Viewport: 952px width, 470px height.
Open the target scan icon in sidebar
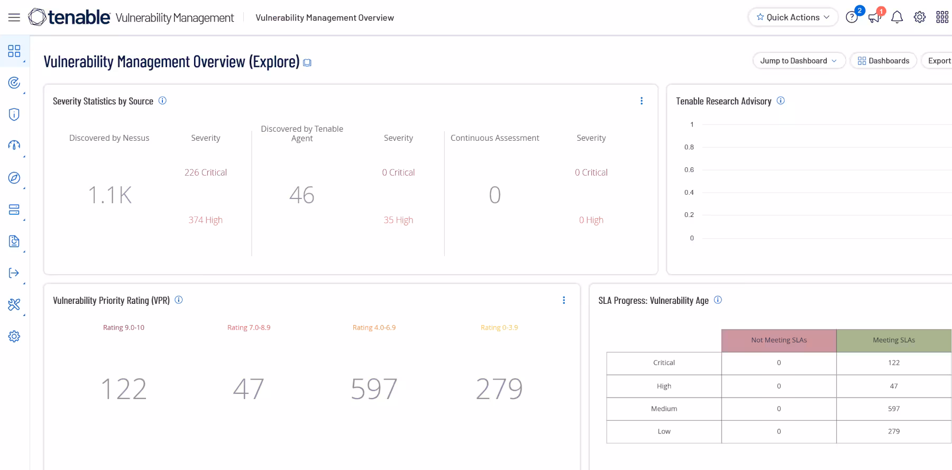click(x=14, y=83)
